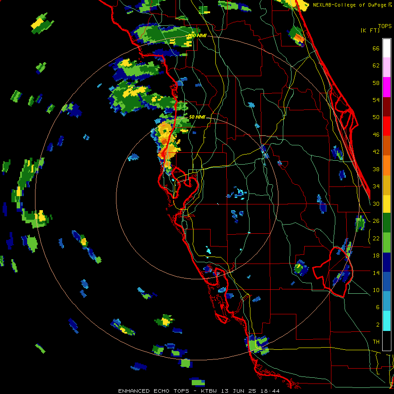
Task: Pick the sky blue legend swatch
Action: (x=387, y=302)
